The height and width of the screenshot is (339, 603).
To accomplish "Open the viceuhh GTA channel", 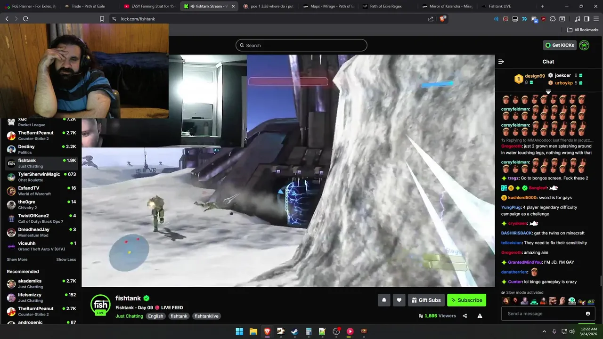I will pos(41,246).
